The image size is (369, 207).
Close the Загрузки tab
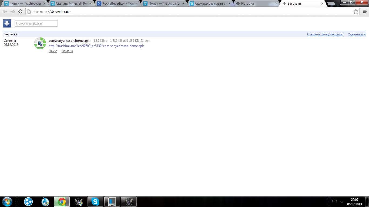322,4
